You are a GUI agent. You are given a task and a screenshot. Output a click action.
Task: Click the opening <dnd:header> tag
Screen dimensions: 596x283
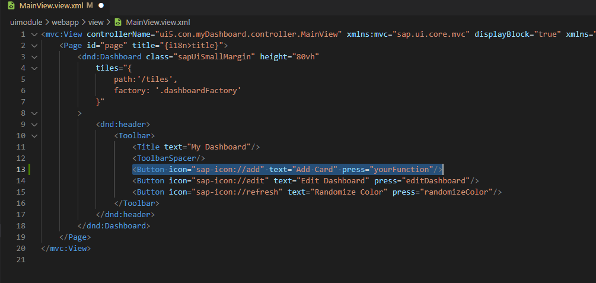123,124
